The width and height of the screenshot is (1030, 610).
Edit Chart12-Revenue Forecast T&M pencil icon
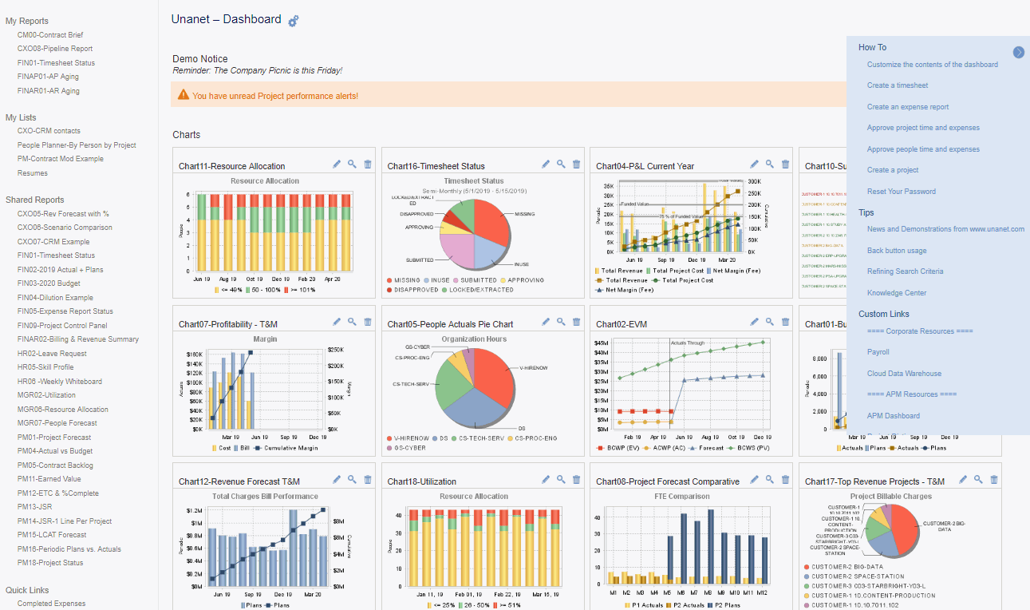tap(337, 479)
